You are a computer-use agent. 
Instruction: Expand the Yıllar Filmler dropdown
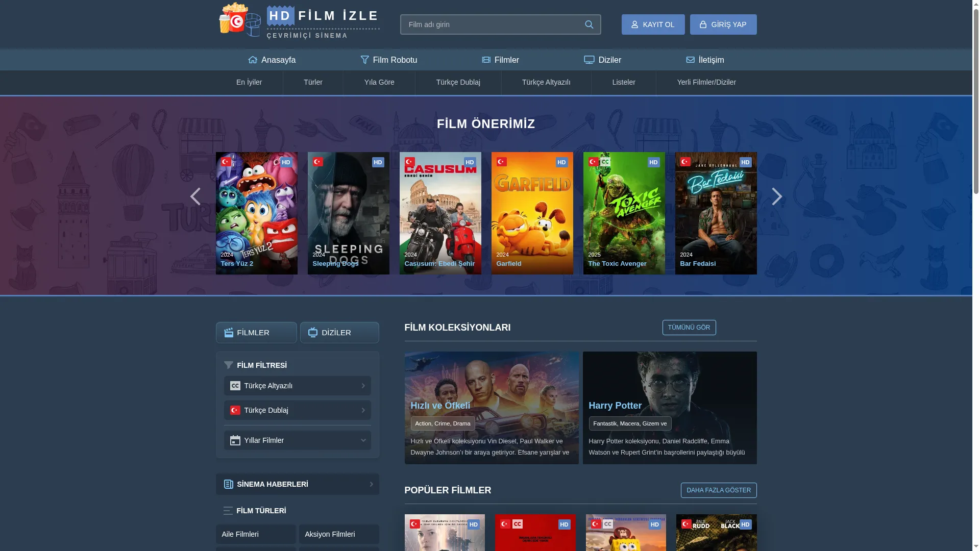tap(298, 440)
